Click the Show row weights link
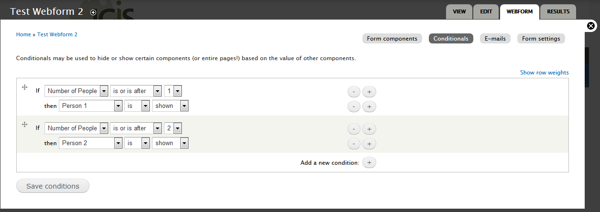 (545, 73)
